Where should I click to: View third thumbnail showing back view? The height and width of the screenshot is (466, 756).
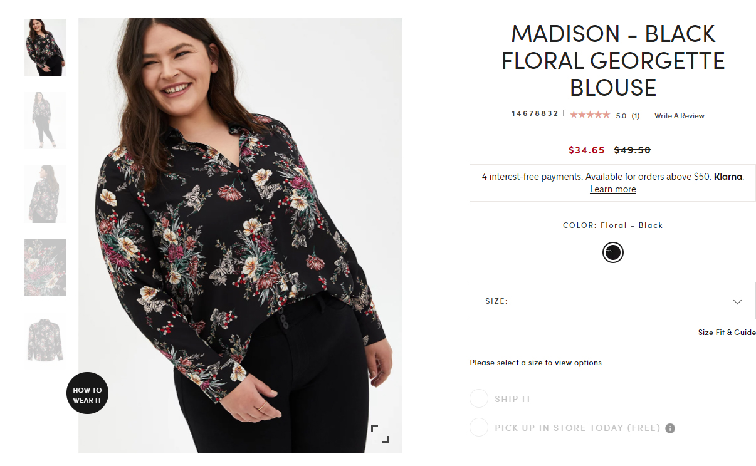[x=45, y=194]
